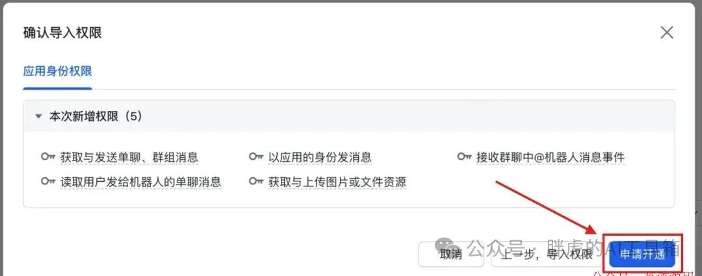The width and height of the screenshot is (702, 276).
Task: Close the 确认导入权限 dialog
Action: coord(667,32)
